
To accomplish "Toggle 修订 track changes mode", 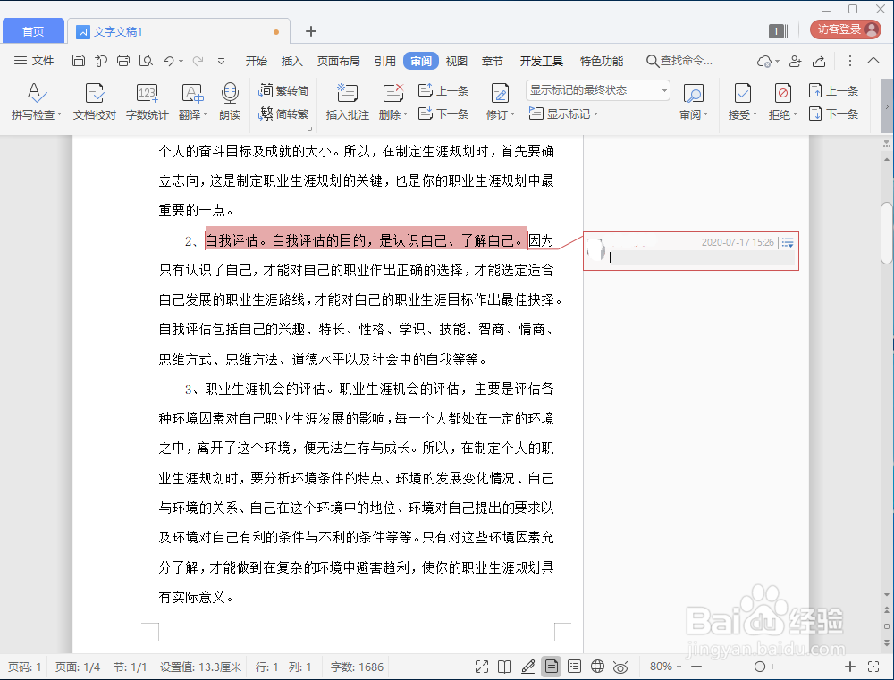I will (497, 100).
